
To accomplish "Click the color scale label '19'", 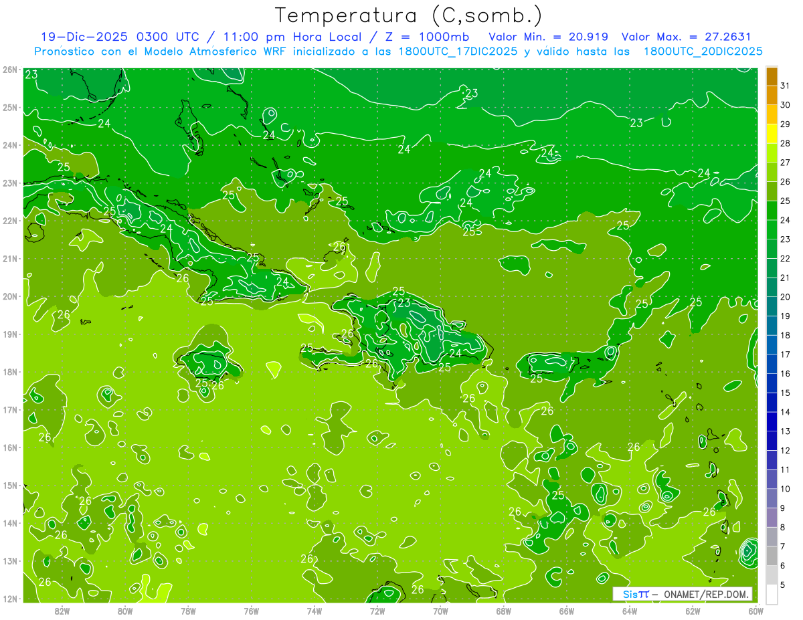I will (x=785, y=316).
